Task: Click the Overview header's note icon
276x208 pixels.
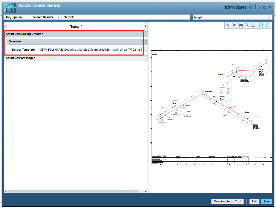Action: pyautogui.click(x=144, y=42)
